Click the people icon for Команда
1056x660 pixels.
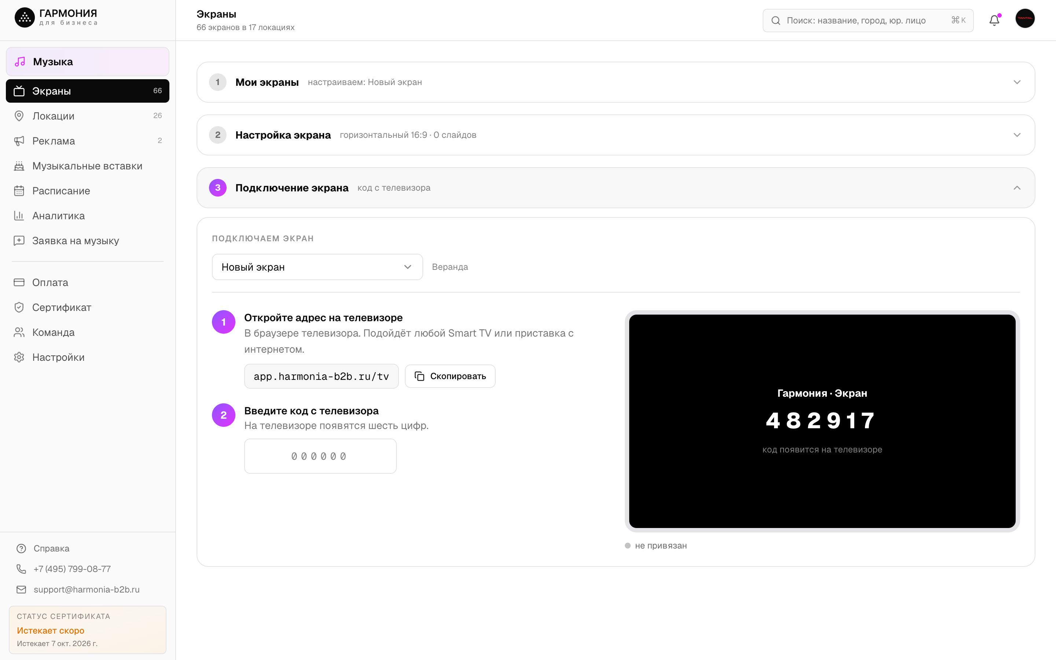tap(19, 332)
